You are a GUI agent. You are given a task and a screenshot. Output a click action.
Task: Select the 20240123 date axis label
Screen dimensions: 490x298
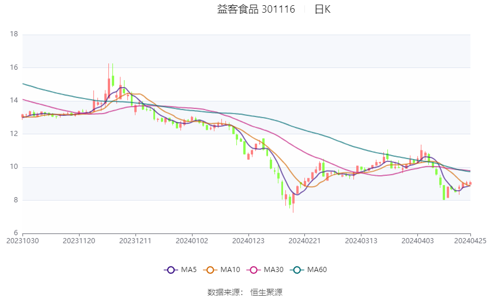248,241
